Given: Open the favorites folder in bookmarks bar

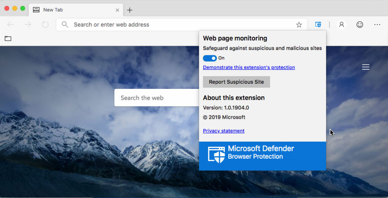Looking at the screenshot, I should [8, 38].
